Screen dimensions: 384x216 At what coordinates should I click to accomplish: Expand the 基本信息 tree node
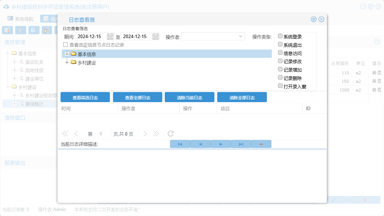click(x=66, y=54)
